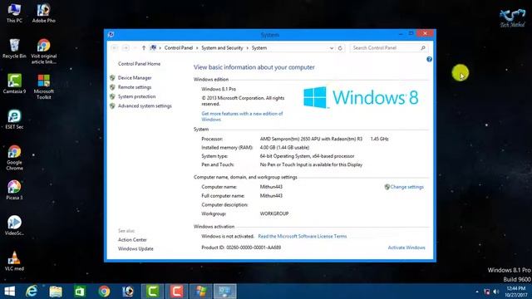Open Windows Update link
Screen dimensions: 532x299
point(135,249)
